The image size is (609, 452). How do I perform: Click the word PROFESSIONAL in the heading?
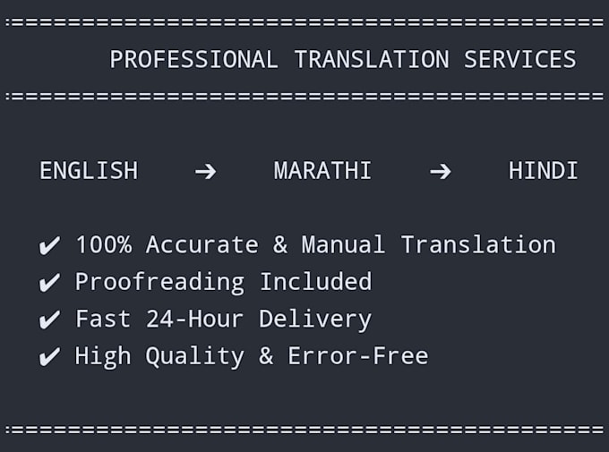(x=193, y=59)
